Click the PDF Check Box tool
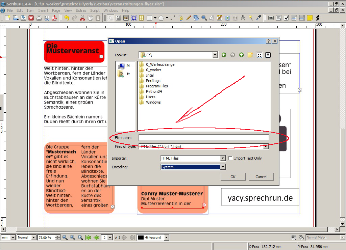 pos(286,18)
